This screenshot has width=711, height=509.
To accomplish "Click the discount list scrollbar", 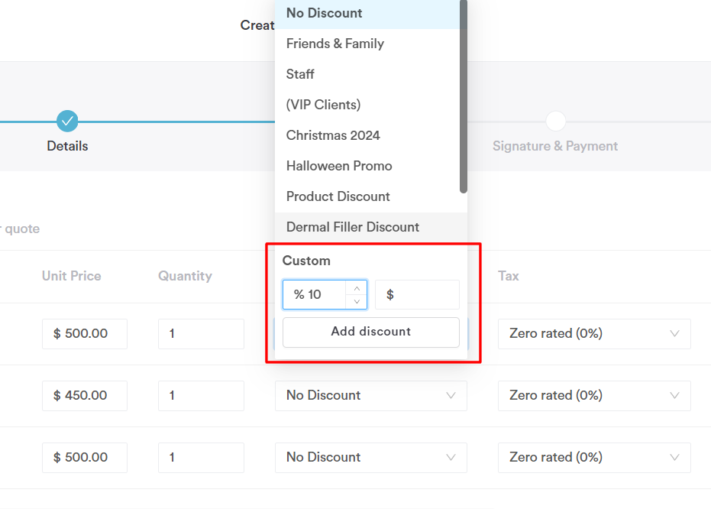I will click(463, 96).
